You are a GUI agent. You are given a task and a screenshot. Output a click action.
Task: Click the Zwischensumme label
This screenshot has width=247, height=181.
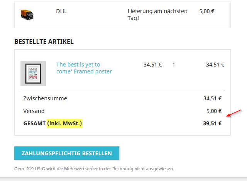tap(45, 98)
